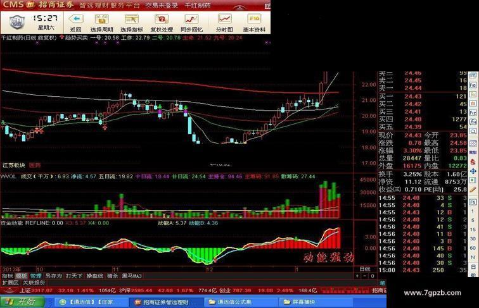Screen dimensions: 479x308
Task: Open the 关联报价 tab
Action: (34, 283)
